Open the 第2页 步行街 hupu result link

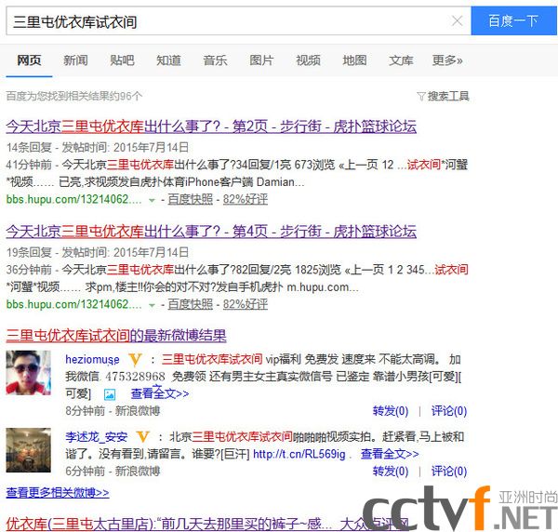coord(211,126)
